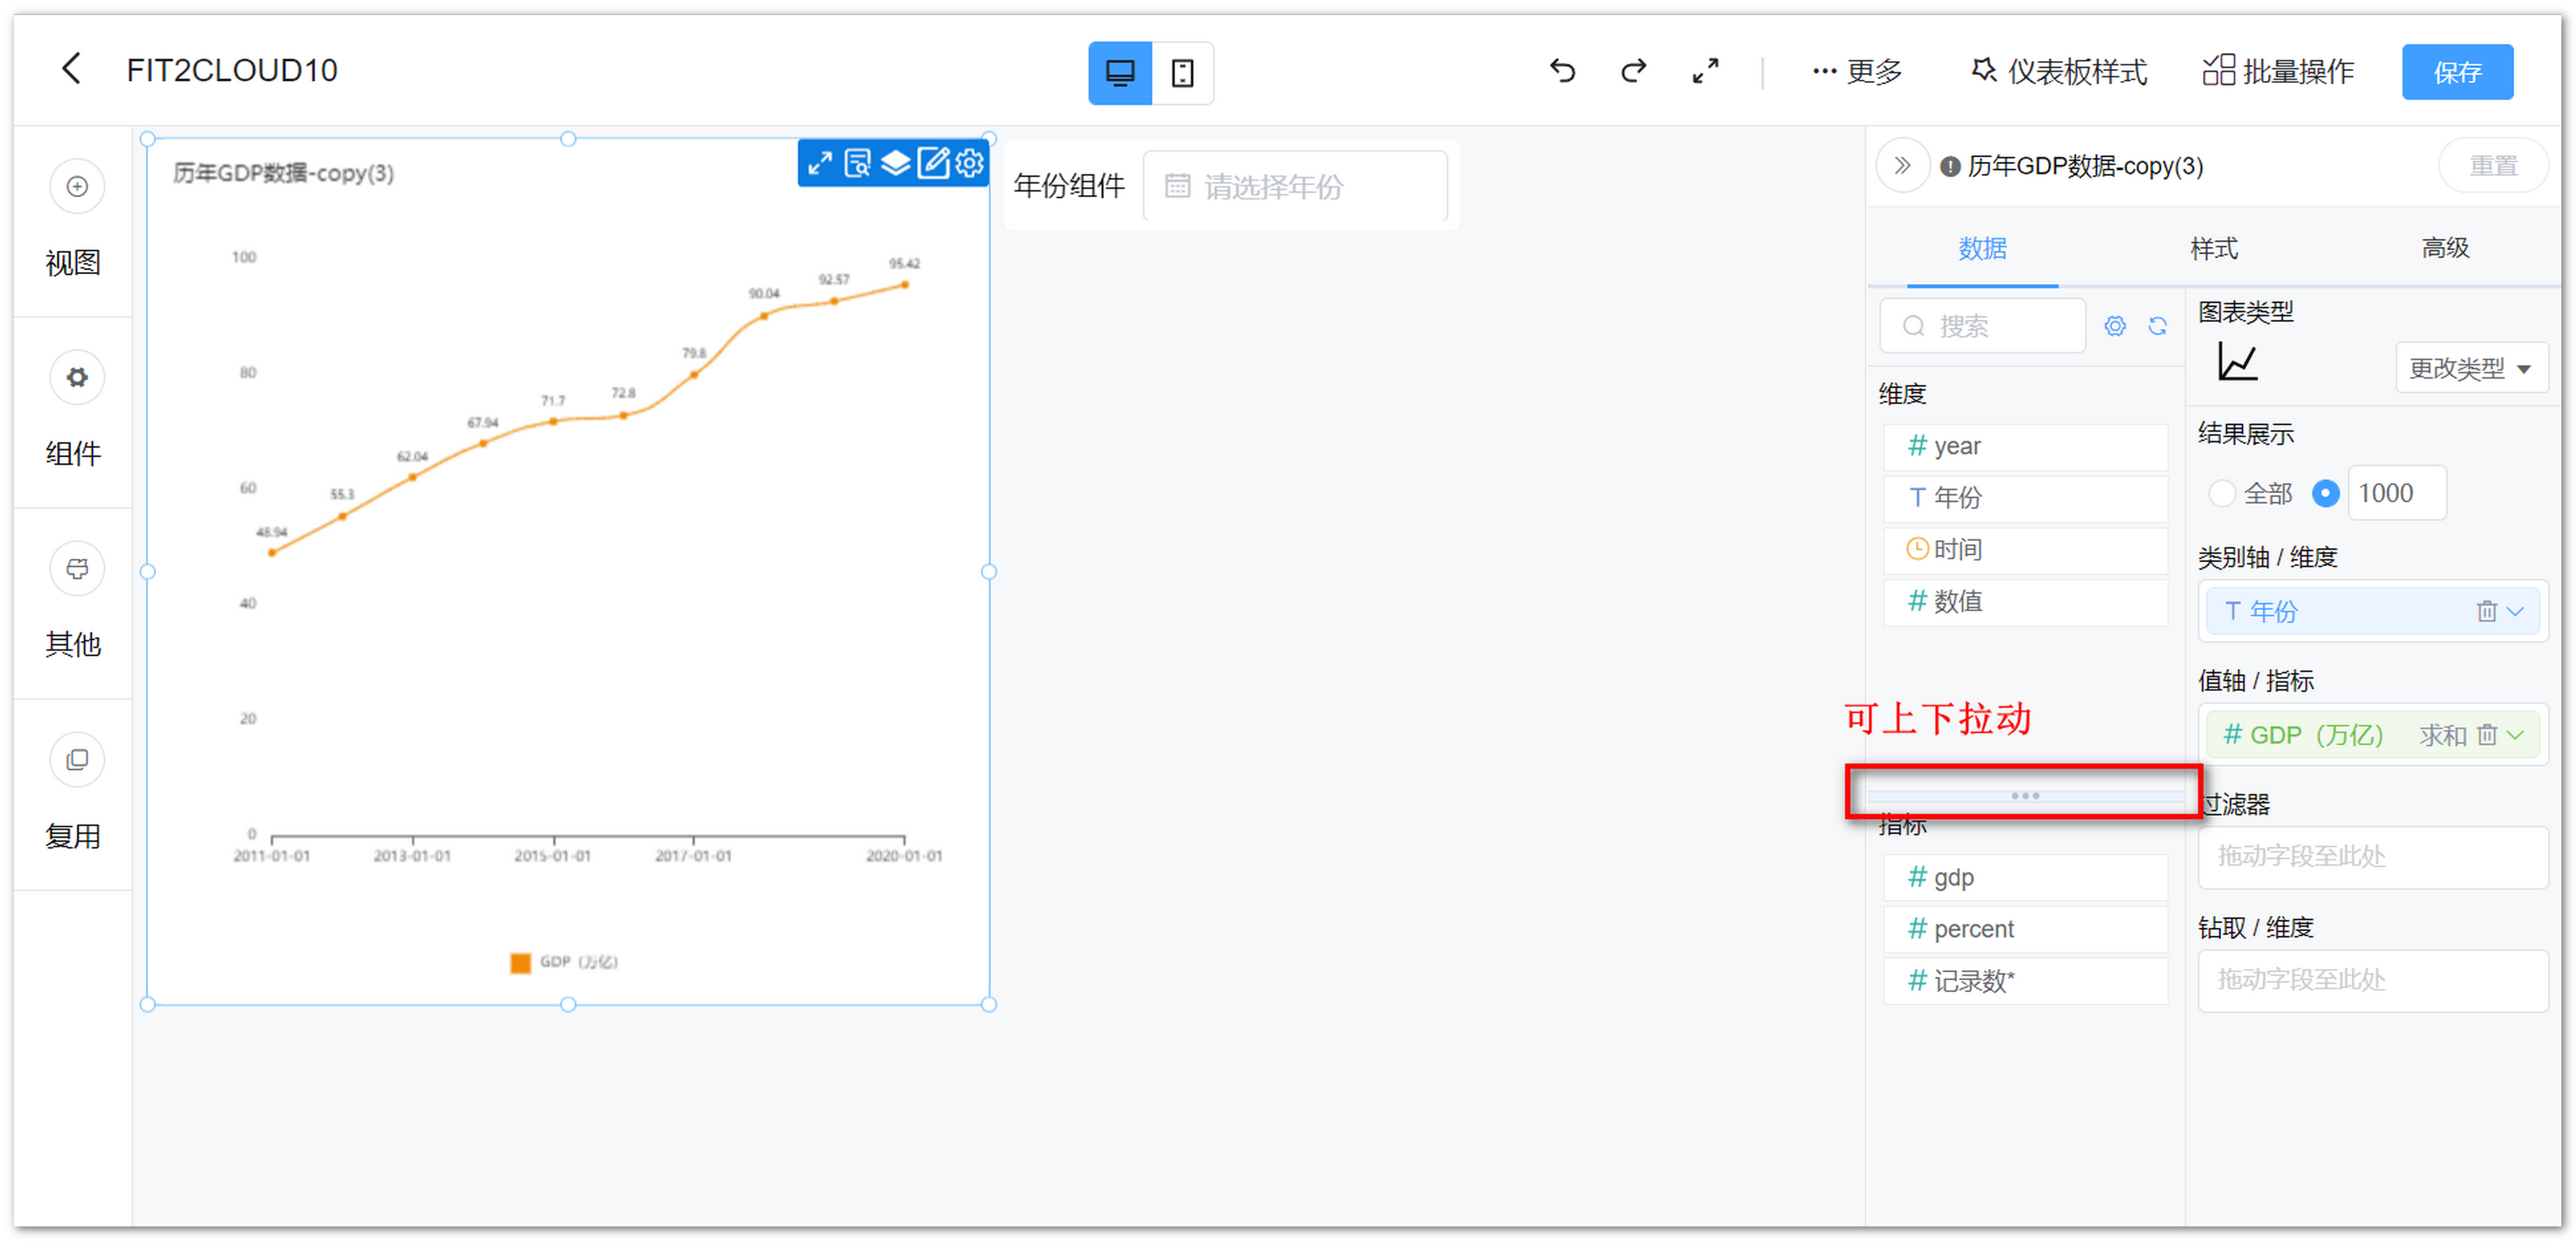Open fullscreen preview
The width and height of the screenshot is (2576, 1241).
[1705, 71]
